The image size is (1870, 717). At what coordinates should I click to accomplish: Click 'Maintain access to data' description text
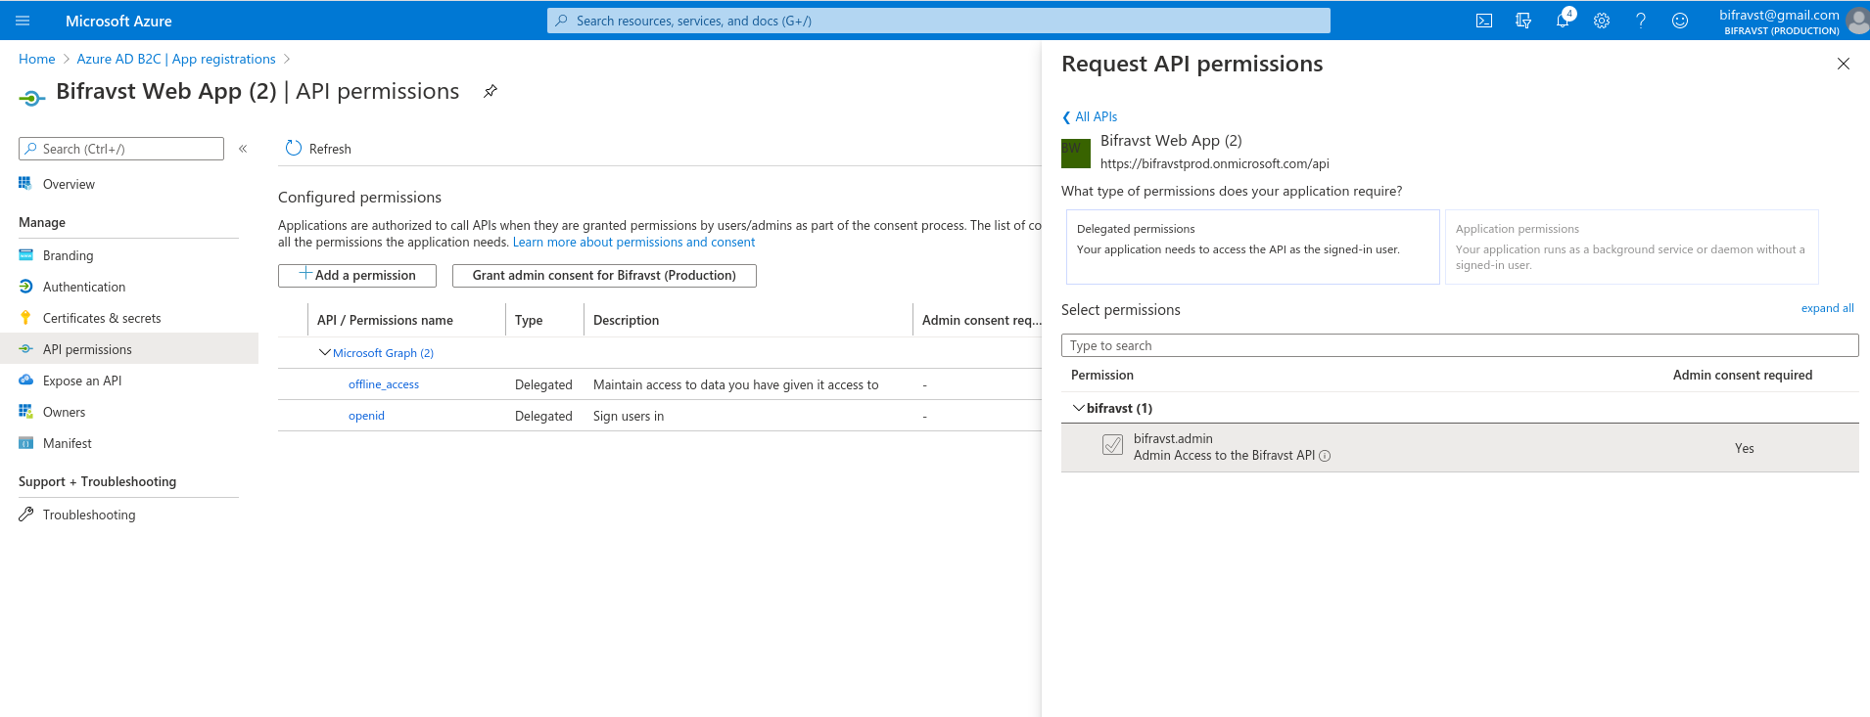pos(735,384)
